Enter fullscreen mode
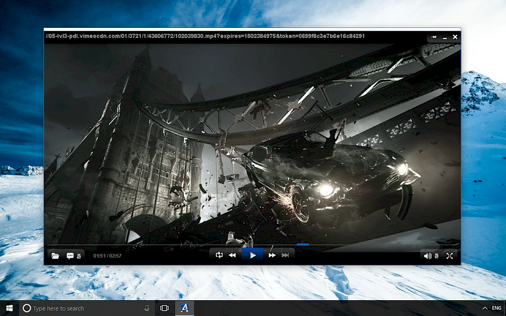 [x=450, y=256]
